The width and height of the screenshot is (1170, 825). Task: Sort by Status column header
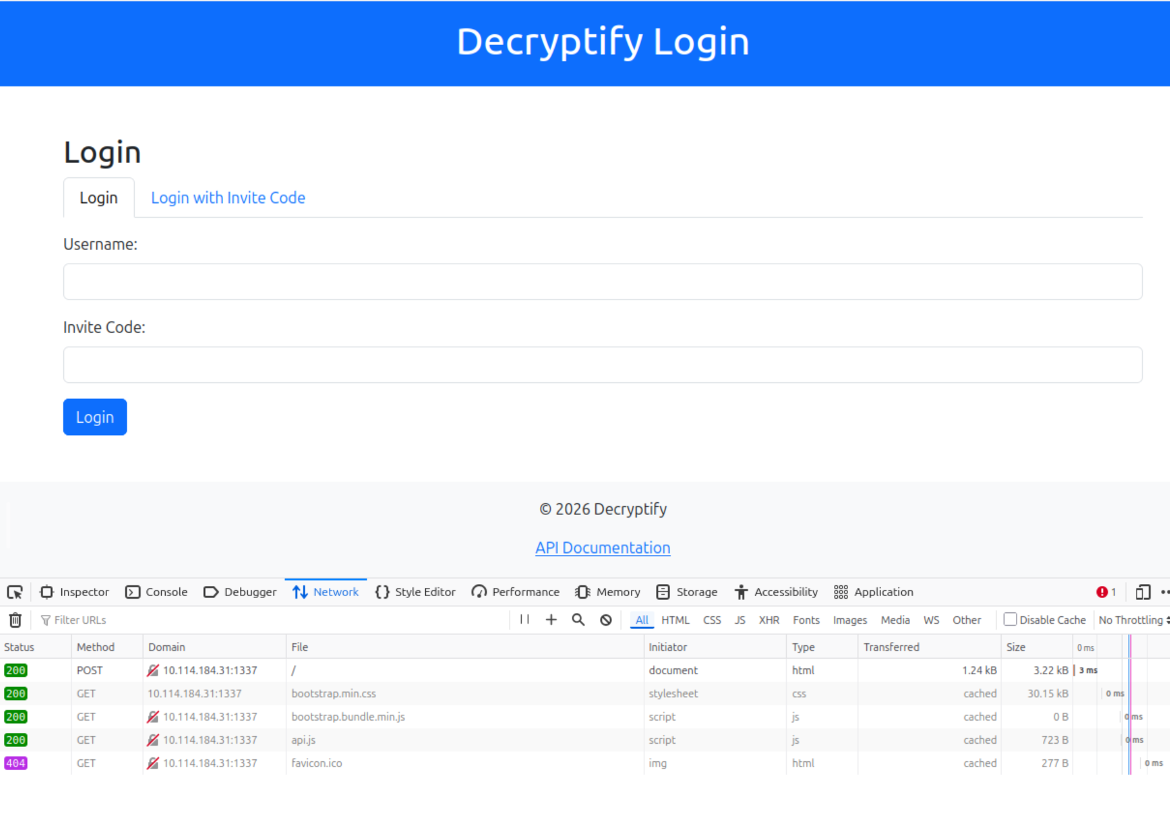click(x=35, y=647)
